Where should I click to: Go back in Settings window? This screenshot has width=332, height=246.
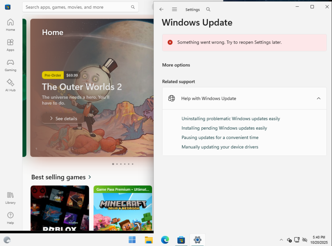[161, 9]
